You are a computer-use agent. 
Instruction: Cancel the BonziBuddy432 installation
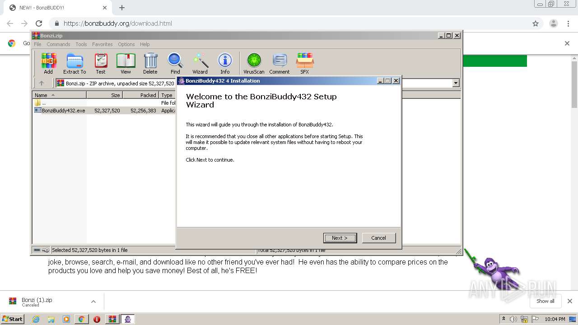point(378,238)
